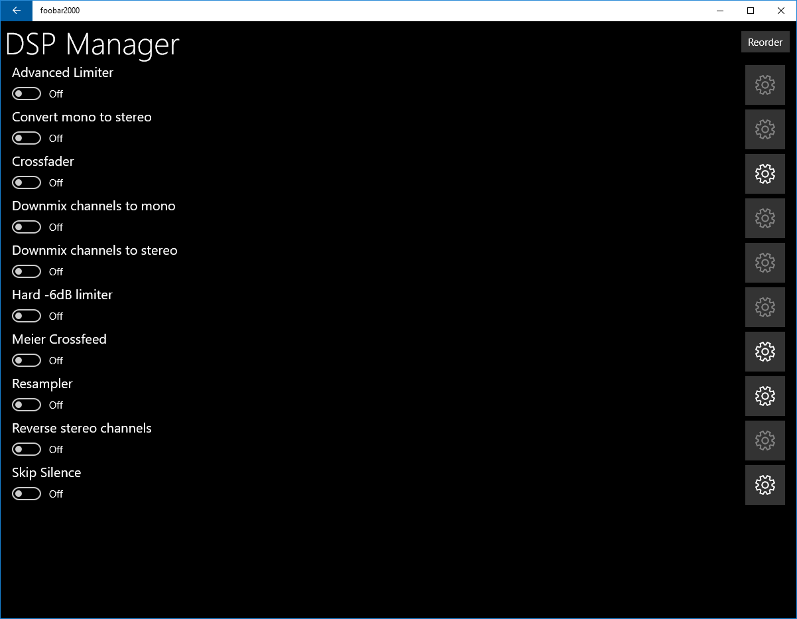
Task: Open Reverse stereo channels settings gear
Action: coord(765,441)
